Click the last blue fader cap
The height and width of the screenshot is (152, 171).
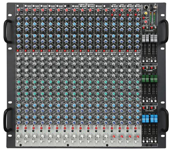[x=156, y=119]
